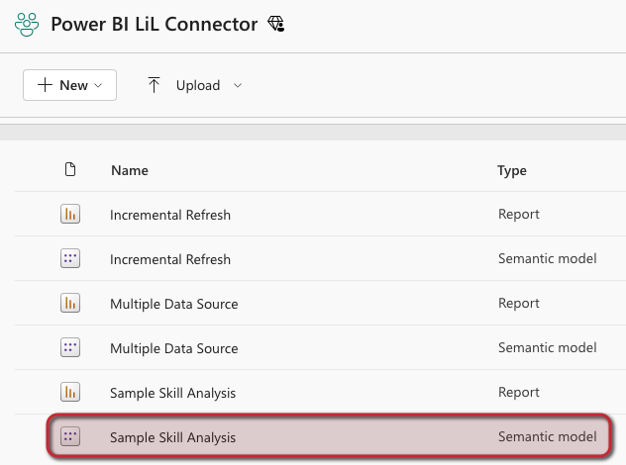
Task: Click the Multiple Data Source report icon
Action: pyautogui.click(x=70, y=303)
